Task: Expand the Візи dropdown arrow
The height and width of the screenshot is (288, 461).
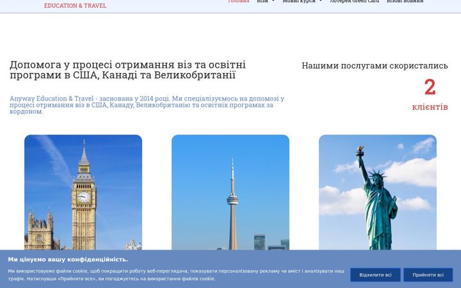Action: point(273,1)
